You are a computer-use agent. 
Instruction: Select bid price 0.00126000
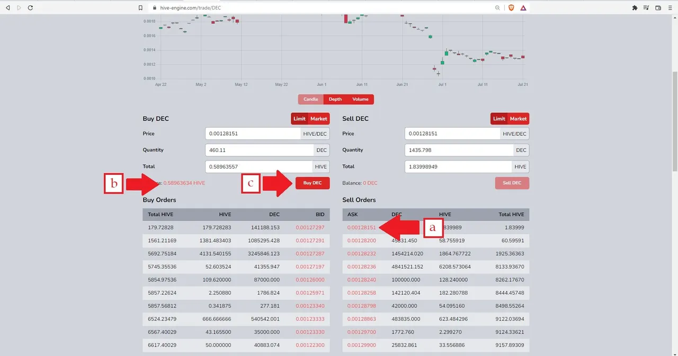[x=310, y=280]
